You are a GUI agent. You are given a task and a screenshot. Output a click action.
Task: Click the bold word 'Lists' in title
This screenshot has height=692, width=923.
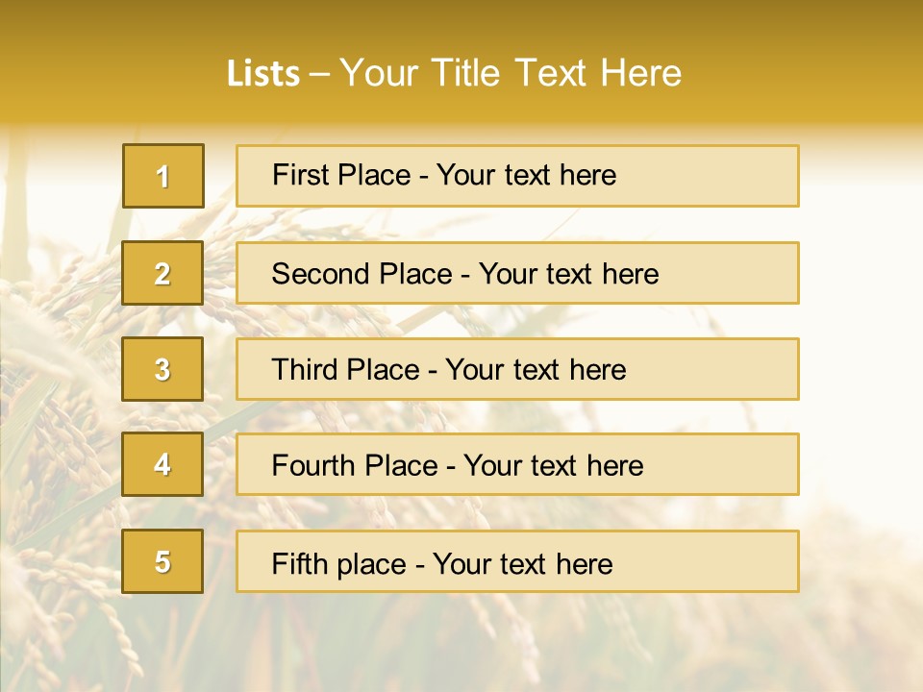click(262, 74)
